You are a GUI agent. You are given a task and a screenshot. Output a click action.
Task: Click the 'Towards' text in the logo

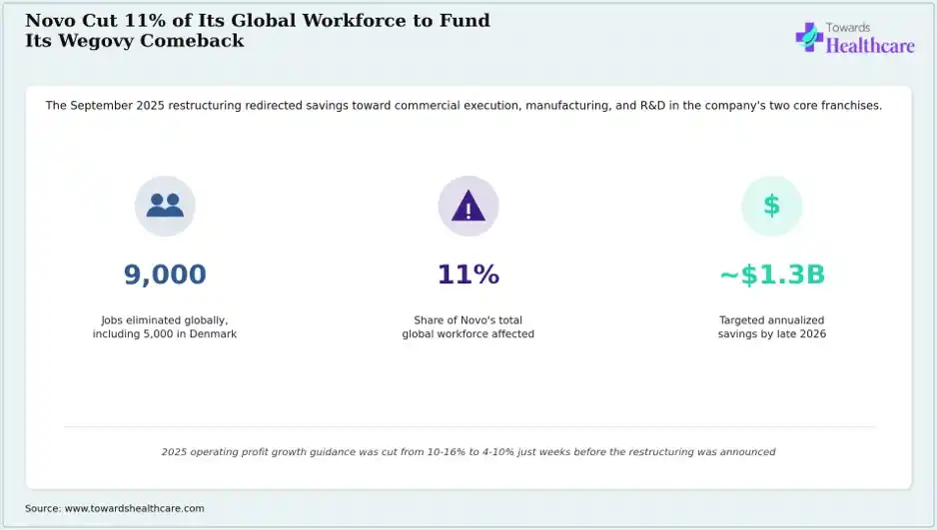(x=848, y=28)
